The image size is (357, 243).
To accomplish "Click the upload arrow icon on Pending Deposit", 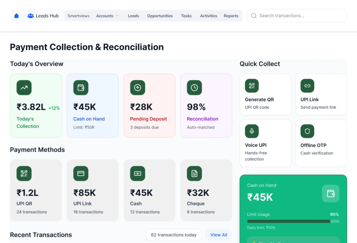I will point(137,88).
